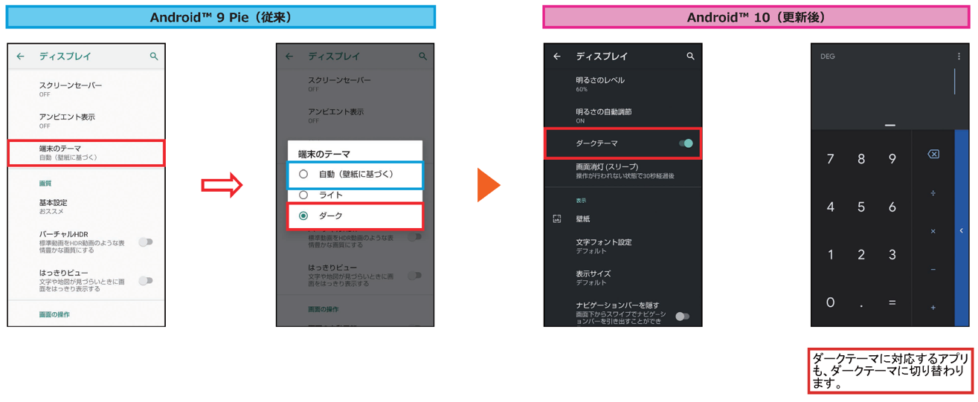Tap search icon on dimmed theme dialog screen
The width and height of the screenshot is (978, 402).
(422, 56)
